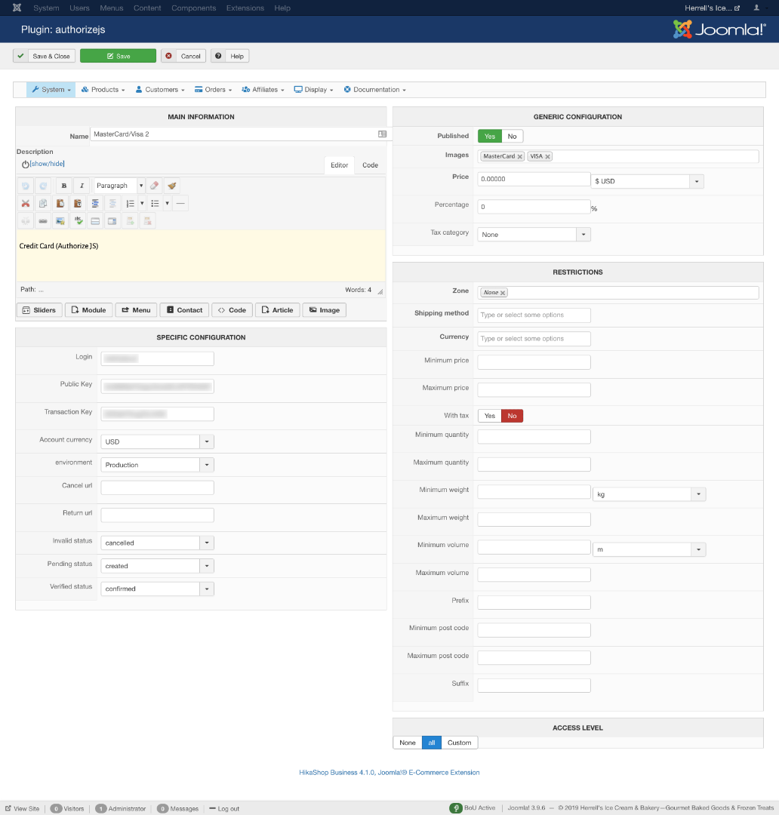Open the Pending status created dropdown

click(x=157, y=566)
